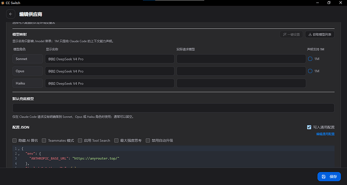Screen dimensions: 347x185
Task: Collapse the "env" fold arrow on line 2
Action: (19, 154)
